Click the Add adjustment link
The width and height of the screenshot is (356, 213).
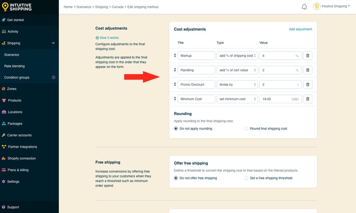click(x=300, y=29)
